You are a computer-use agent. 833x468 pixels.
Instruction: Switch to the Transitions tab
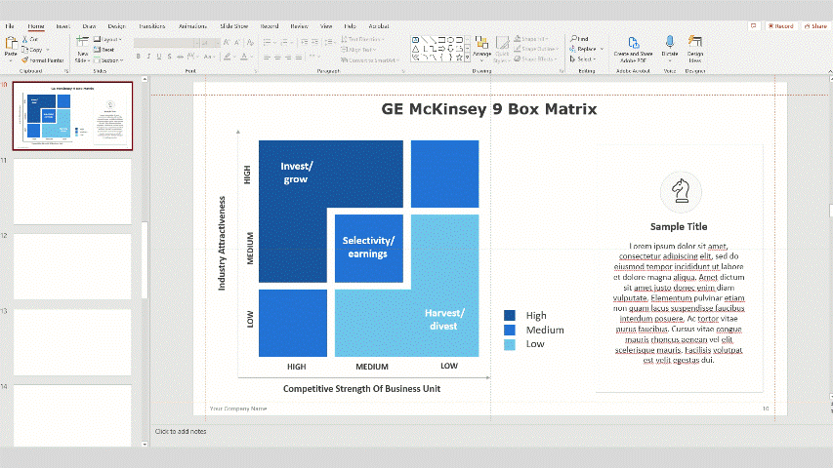click(x=152, y=26)
